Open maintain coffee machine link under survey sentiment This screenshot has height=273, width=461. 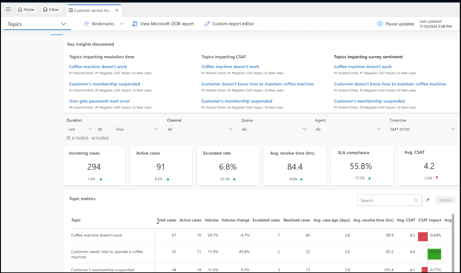[390, 84]
